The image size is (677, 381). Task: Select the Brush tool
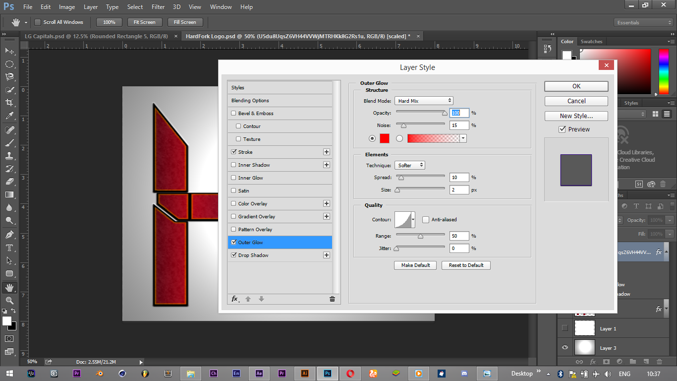[9, 143]
